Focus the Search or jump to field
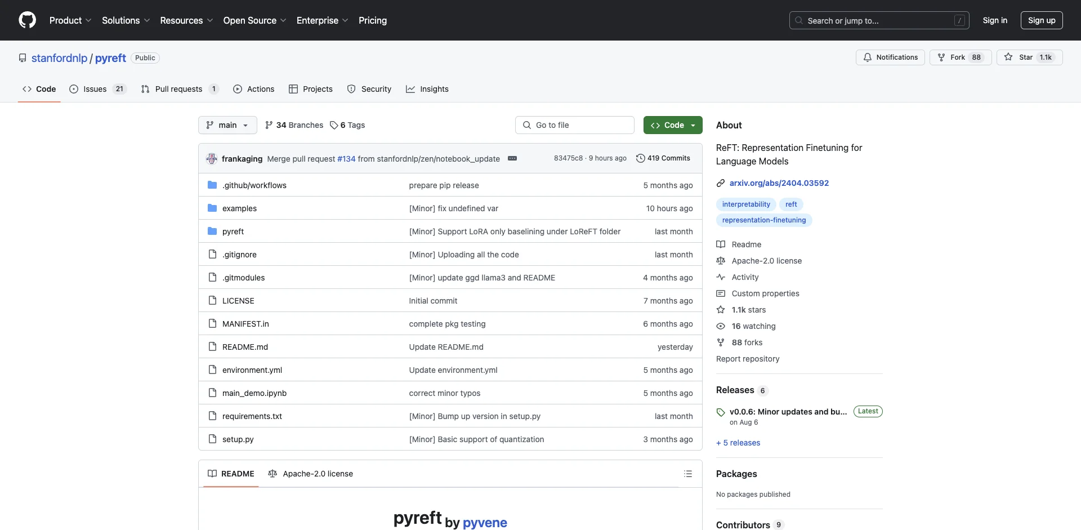 [x=879, y=20]
